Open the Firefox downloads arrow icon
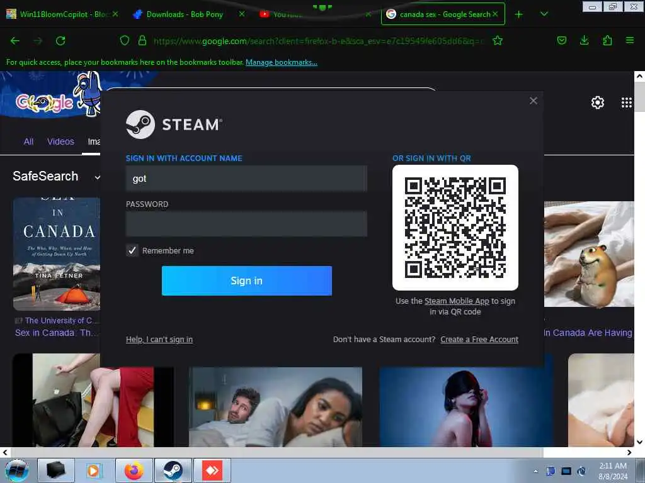This screenshot has height=483, width=645. pyautogui.click(x=584, y=40)
